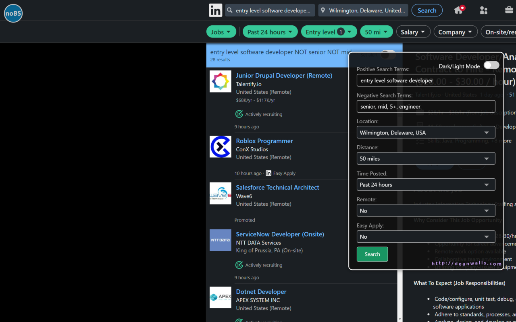Click 'King of Prussia, PA (On-site)' text
The width and height of the screenshot is (516, 322).
tap(269, 250)
